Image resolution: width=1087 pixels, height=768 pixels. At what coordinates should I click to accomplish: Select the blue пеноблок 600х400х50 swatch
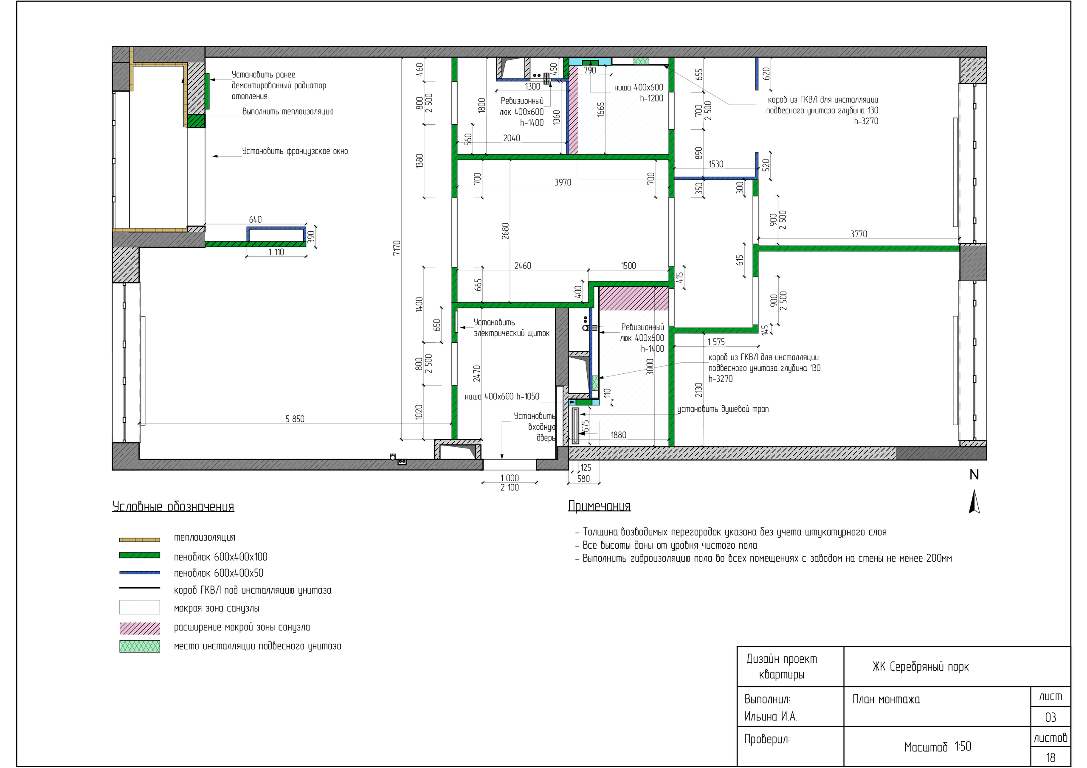[x=139, y=572]
